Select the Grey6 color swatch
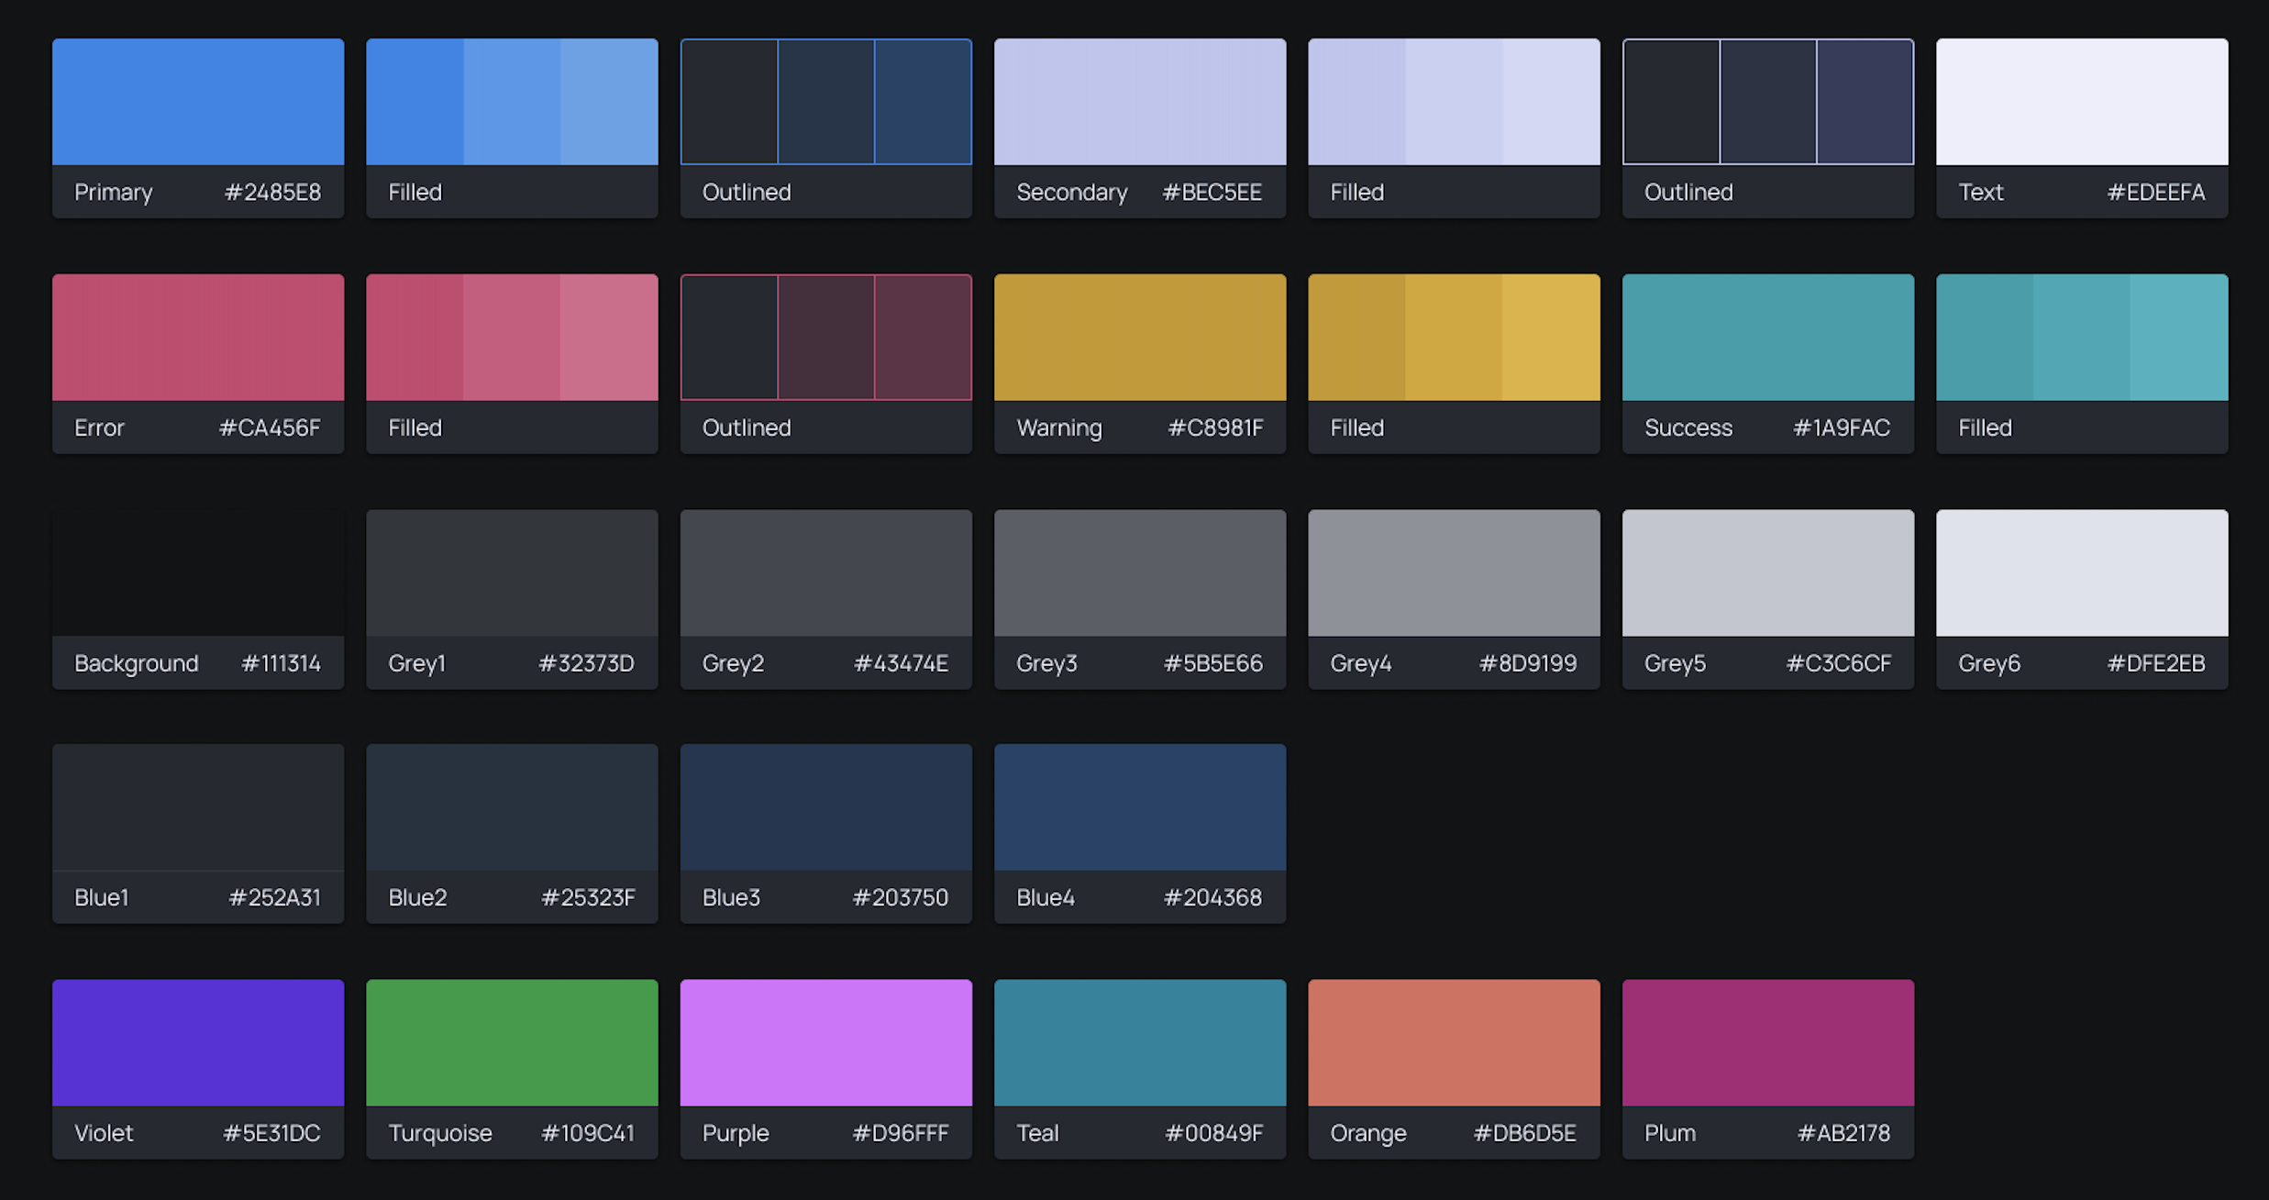This screenshot has width=2269, height=1200. [x=2082, y=573]
